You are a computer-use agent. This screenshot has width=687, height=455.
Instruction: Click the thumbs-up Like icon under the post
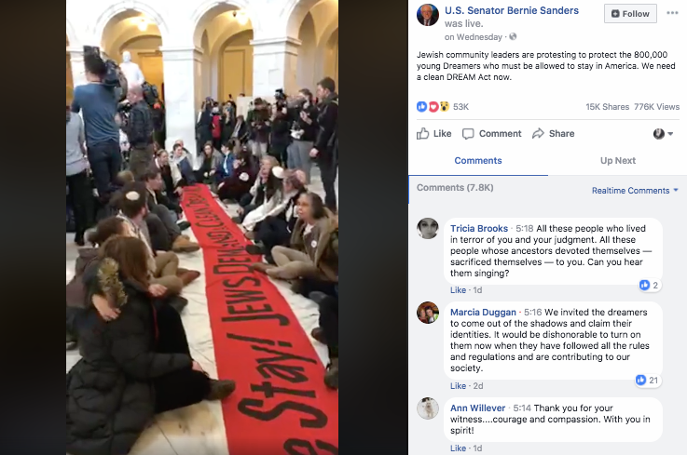[423, 133]
